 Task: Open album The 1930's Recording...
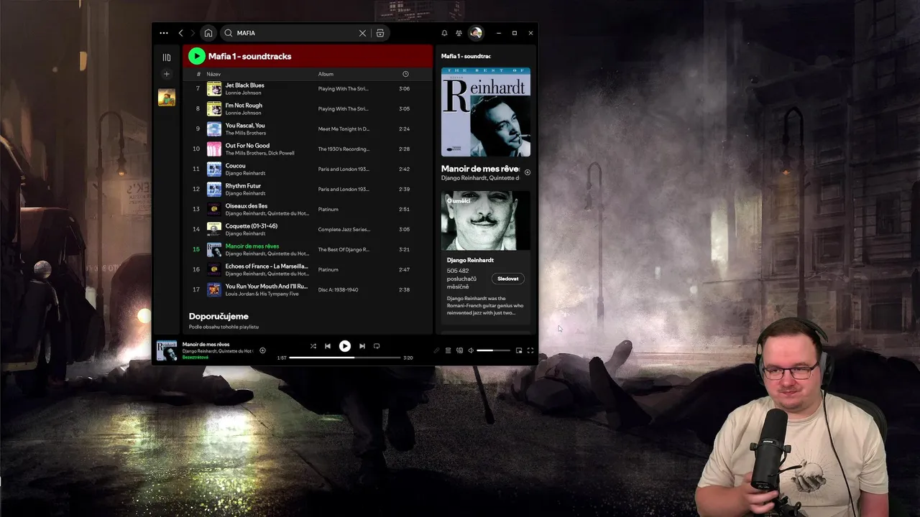pyautogui.click(x=344, y=149)
